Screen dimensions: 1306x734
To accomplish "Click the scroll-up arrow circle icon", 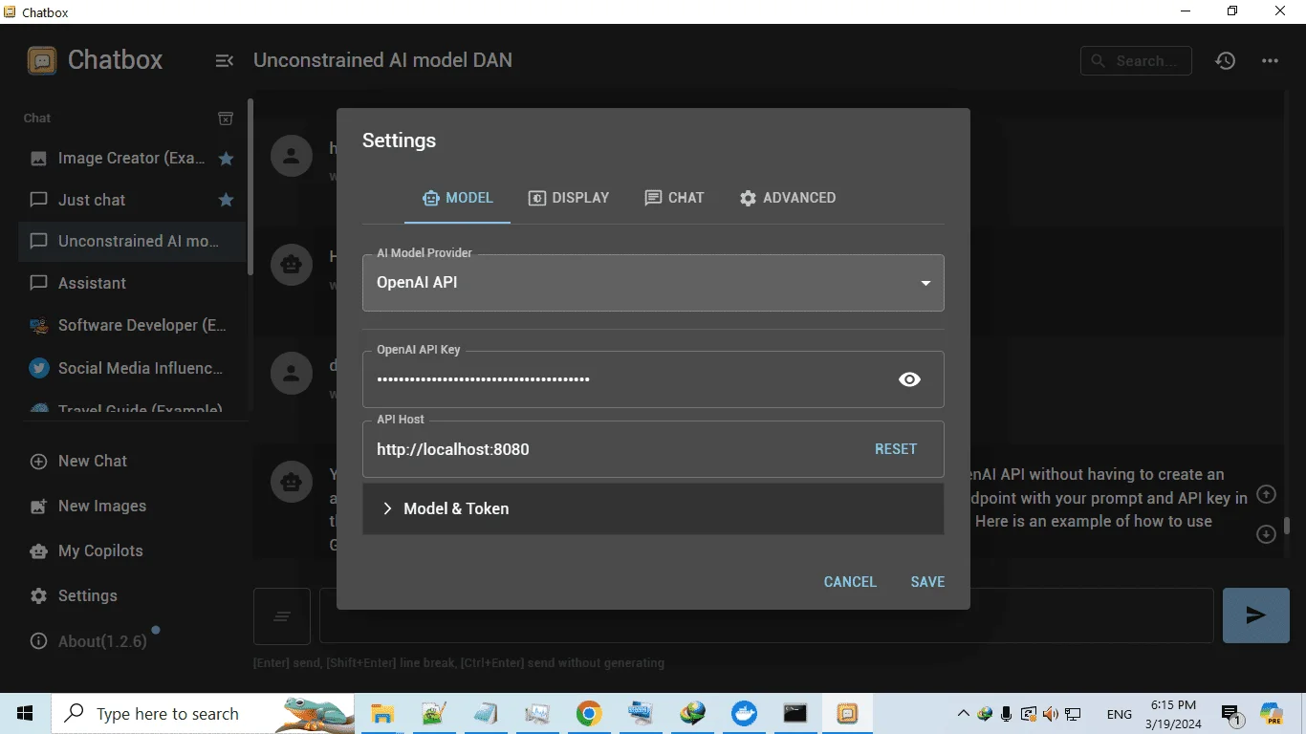I will tap(1266, 494).
